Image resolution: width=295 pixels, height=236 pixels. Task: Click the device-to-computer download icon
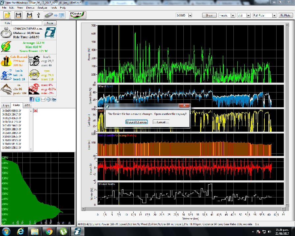pos(54,15)
